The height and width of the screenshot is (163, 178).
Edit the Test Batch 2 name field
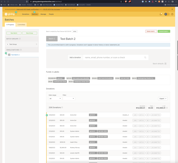115,39
